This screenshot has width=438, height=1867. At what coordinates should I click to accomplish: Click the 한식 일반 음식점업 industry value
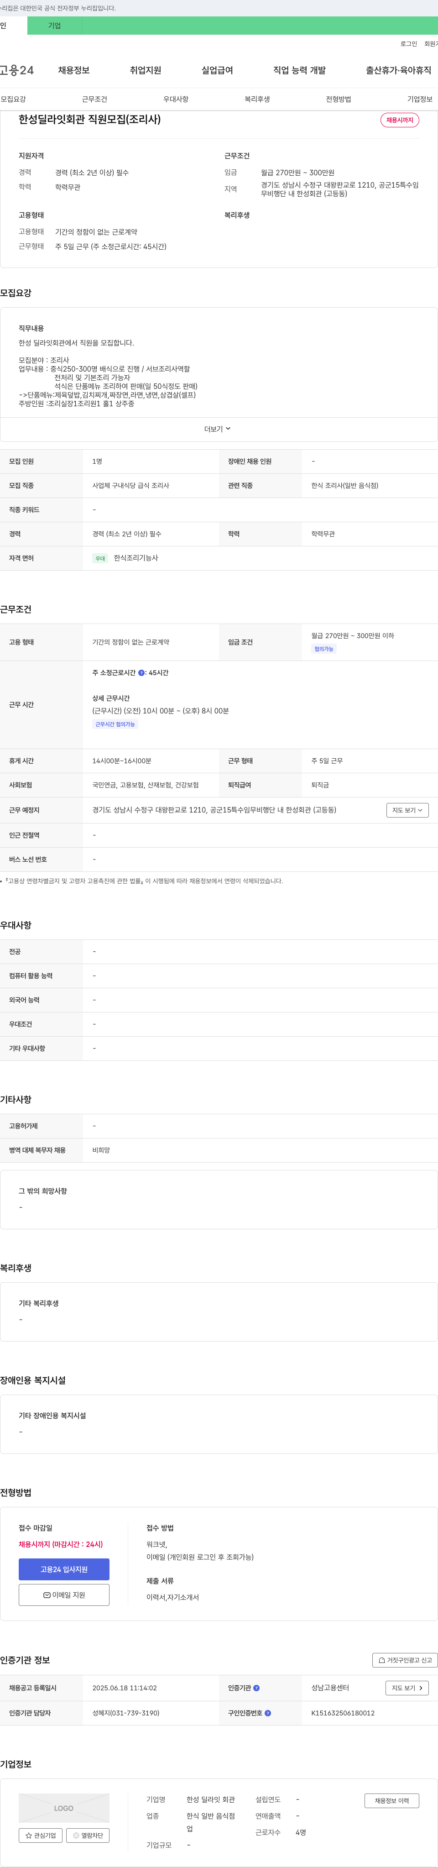(x=211, y=1822)
